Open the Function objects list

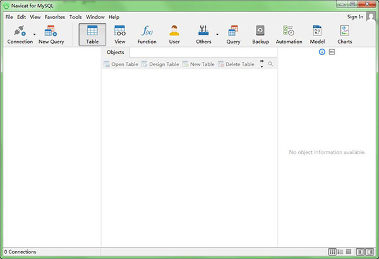point(147,35)
